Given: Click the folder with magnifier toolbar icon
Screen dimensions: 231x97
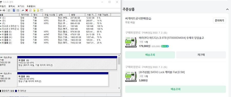Looking at the screenshot, I should [38, 10].
